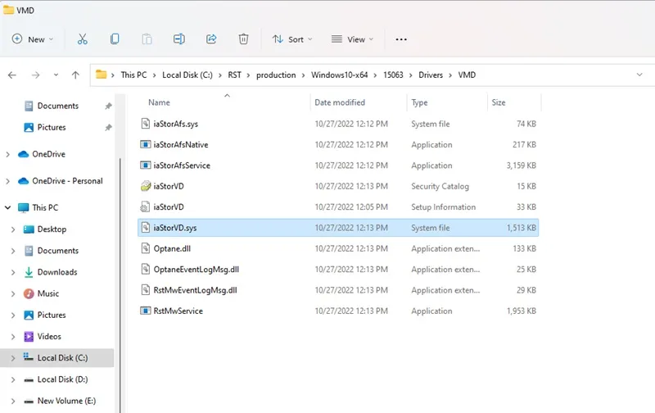Click the pinned Pictures icon in Quick access
Viewport: 655px width, 413px height.
[29, 128]
